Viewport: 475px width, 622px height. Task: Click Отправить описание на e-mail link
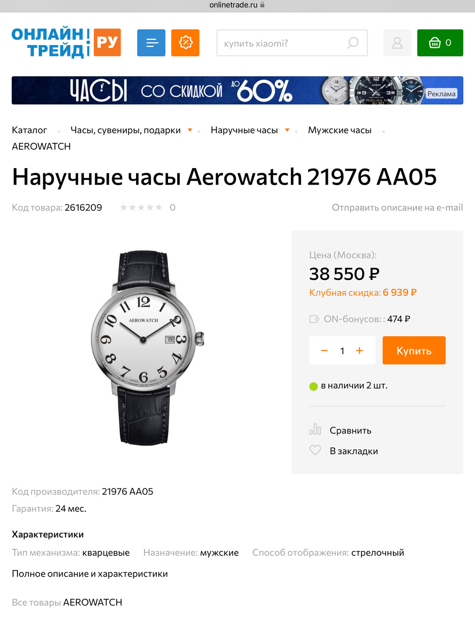[397, 207]
